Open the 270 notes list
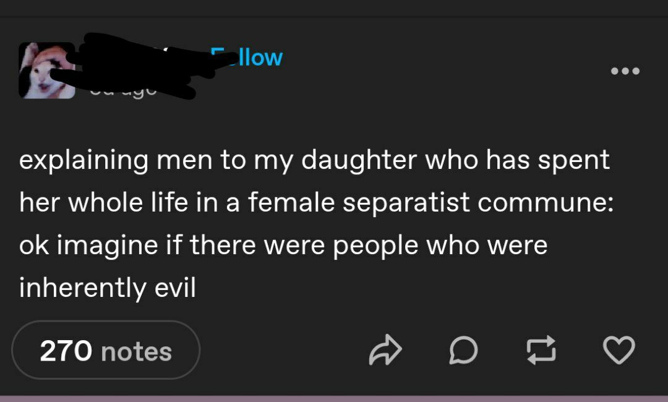Screen dimensions: 668x402 coord(106,351)
